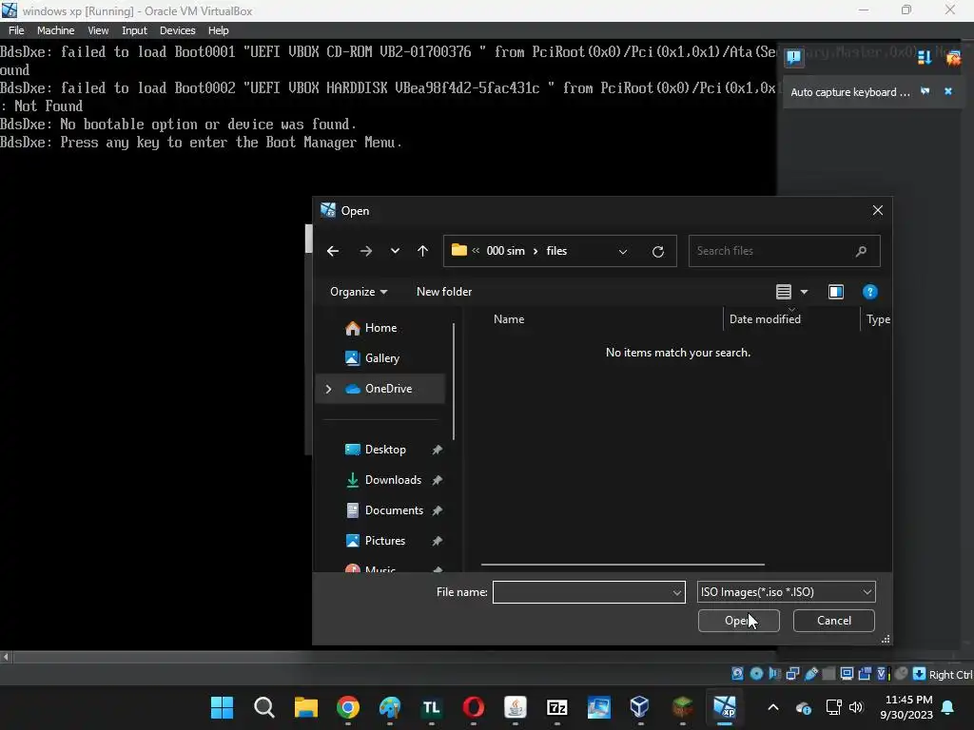Click the change view layout icon
The image size is (974, 730).
click(x=784, y=292)
